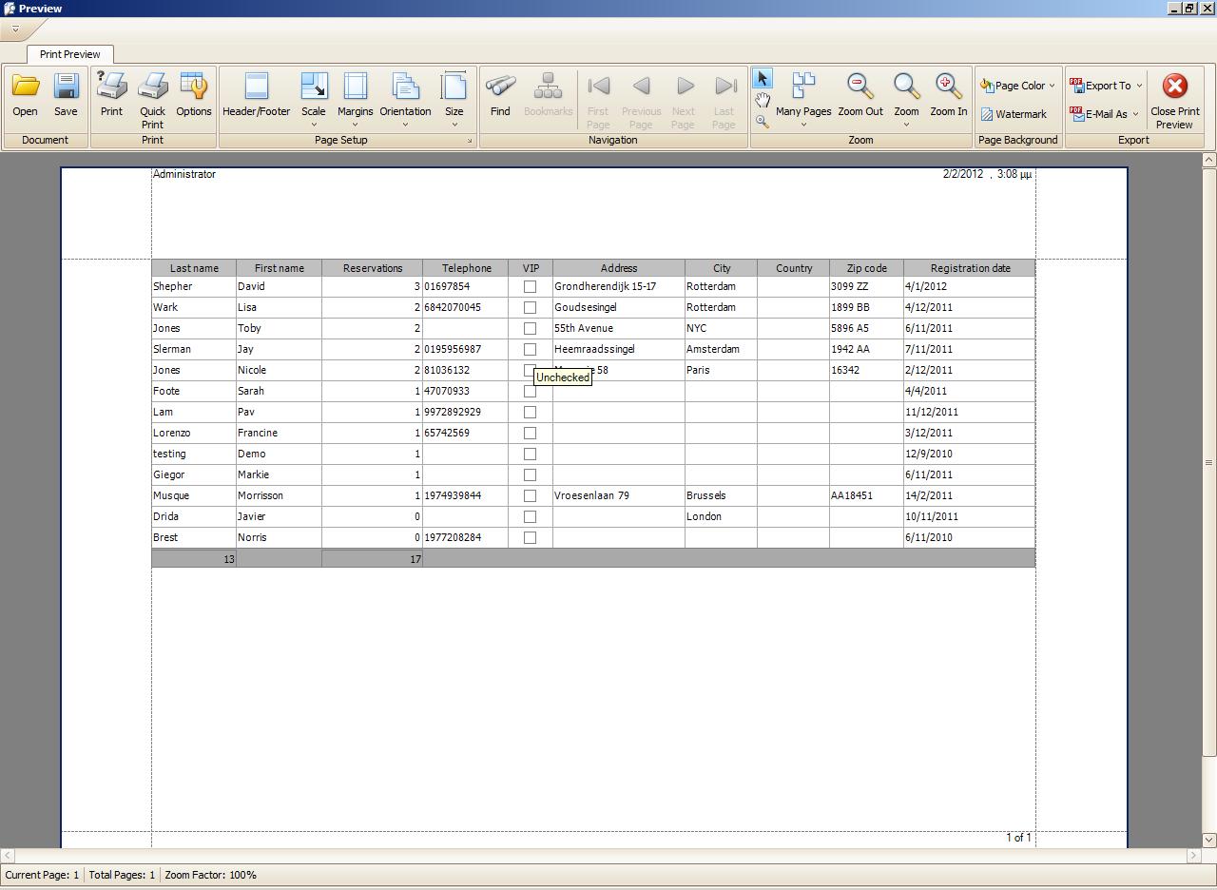The height and width of the screenshot is (890, 1217).
Task: Open the Many Pages dropdown arrow
Action: pyautogui.click(x=803, y=125)
